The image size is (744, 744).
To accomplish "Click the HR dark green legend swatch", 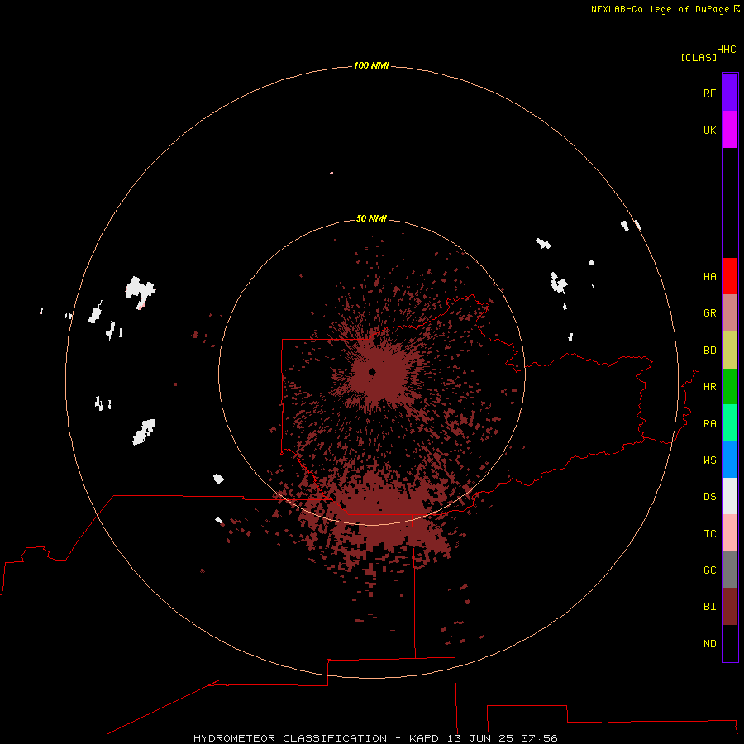I will click(x=730, y=387).
